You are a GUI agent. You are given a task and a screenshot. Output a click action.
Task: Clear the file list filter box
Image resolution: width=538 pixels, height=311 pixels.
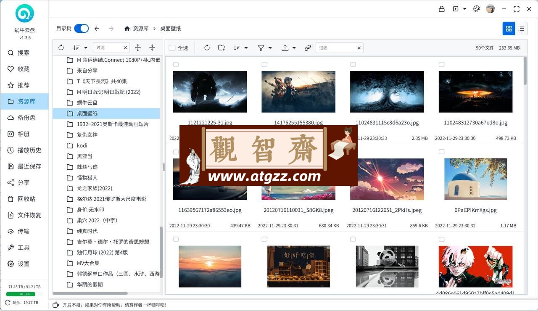click(x=359, y=48)
